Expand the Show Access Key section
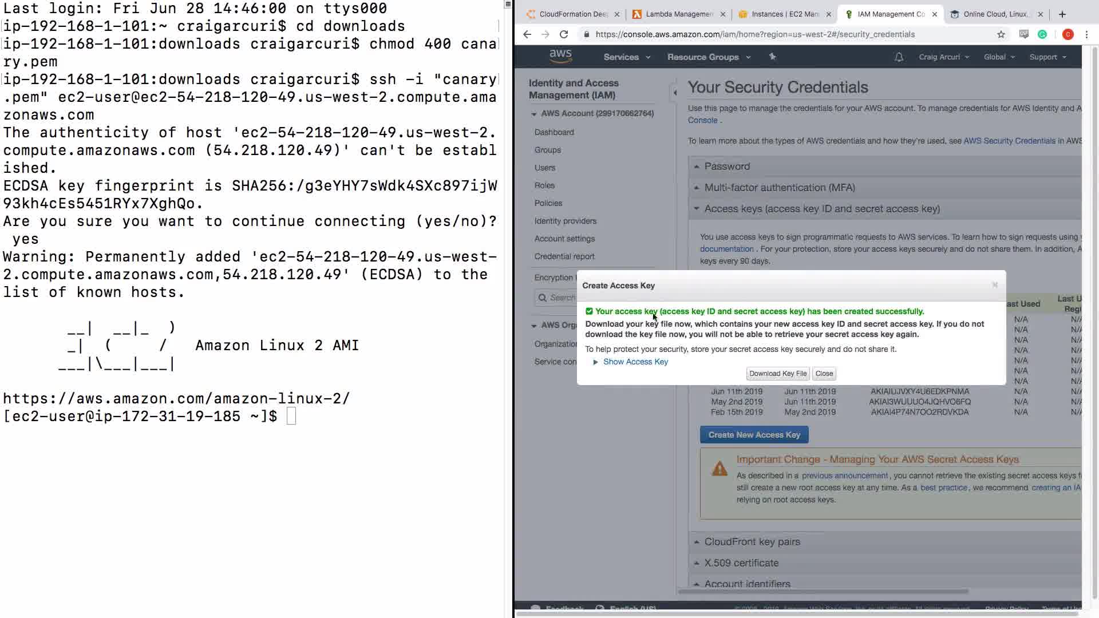The height and width of the screenshot is (618, 1099). [635, 362]
